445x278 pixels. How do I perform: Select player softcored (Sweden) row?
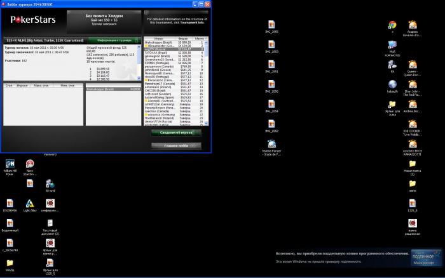pyautogui.click(x=174, y=94)
